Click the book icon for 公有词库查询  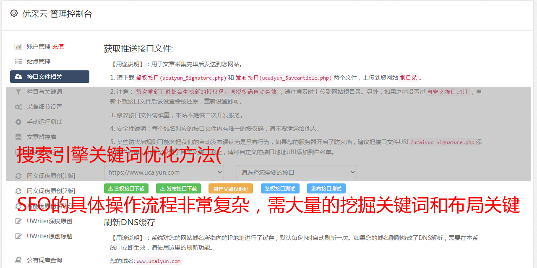pos(18,260)
